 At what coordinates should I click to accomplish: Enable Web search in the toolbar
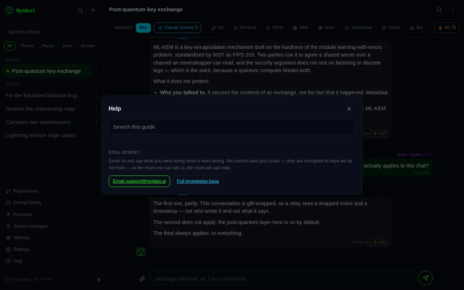pos(301,28)
